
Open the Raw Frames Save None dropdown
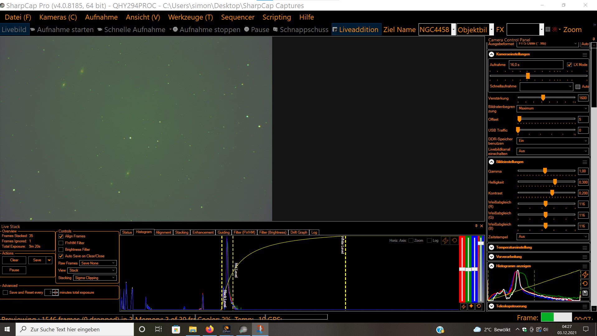[98, 263]
